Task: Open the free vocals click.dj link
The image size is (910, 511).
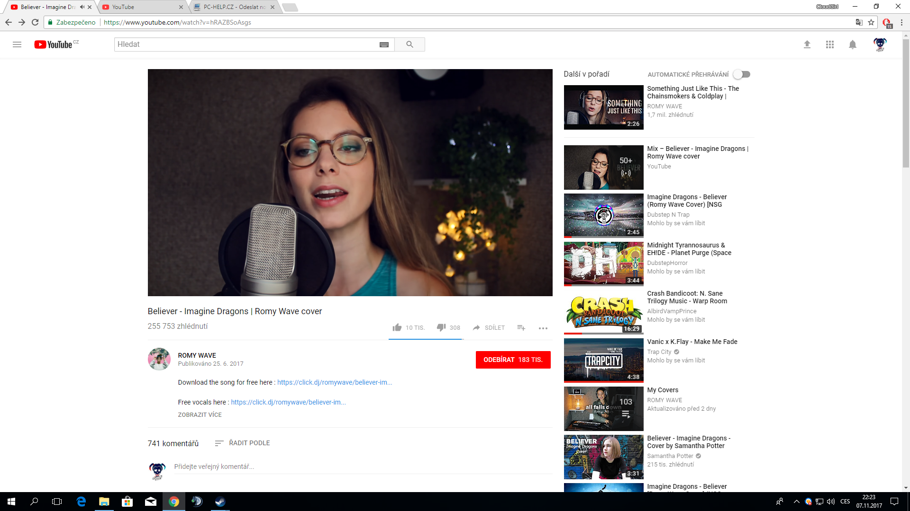Action: [x=288, y=402]
